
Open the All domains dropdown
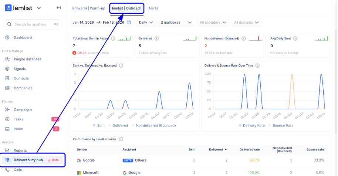246,23
